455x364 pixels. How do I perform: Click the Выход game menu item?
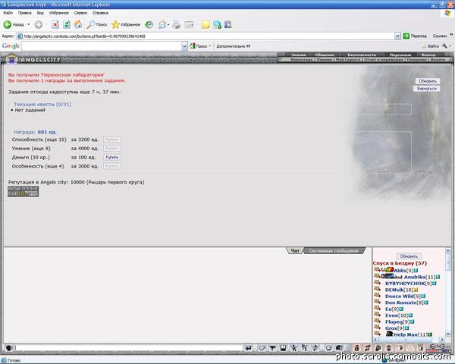pos(428,55)
